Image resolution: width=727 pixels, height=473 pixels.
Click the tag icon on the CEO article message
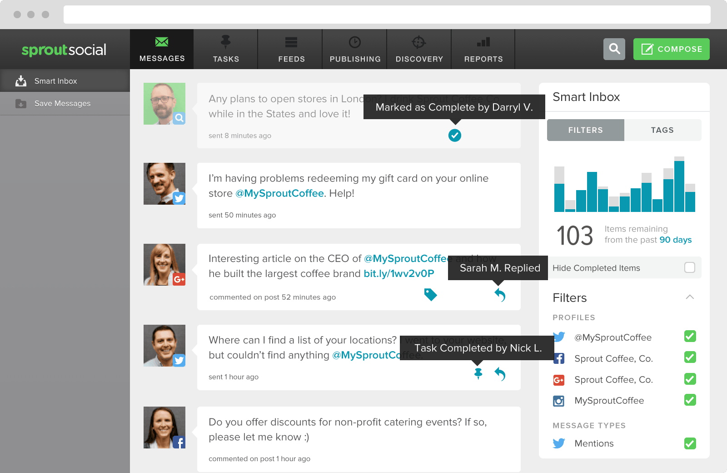click(x=431, y=295)
